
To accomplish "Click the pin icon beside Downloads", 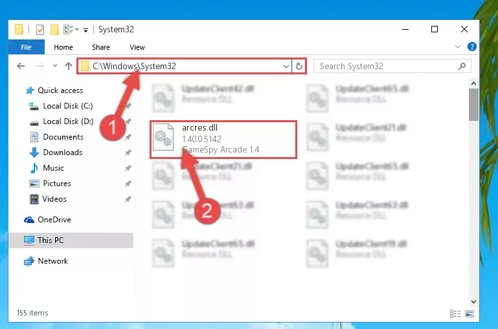I will pos(128,153).
